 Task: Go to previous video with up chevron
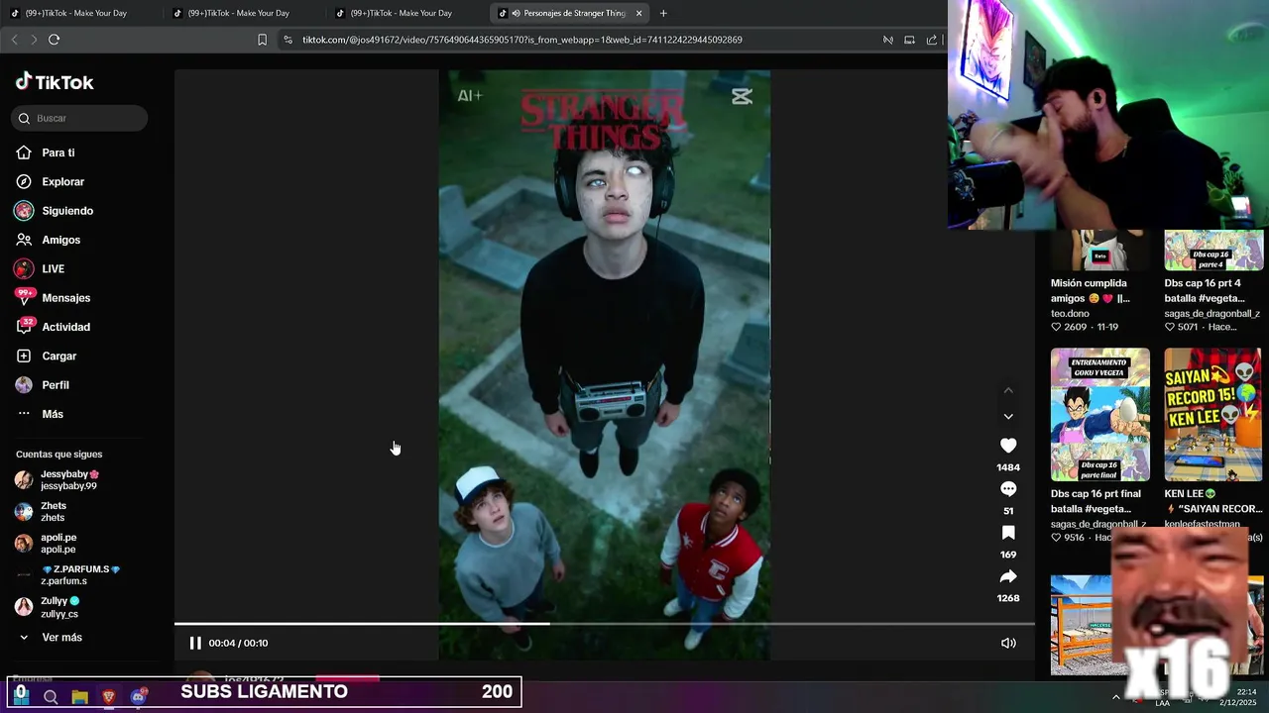click(1008, 390)
